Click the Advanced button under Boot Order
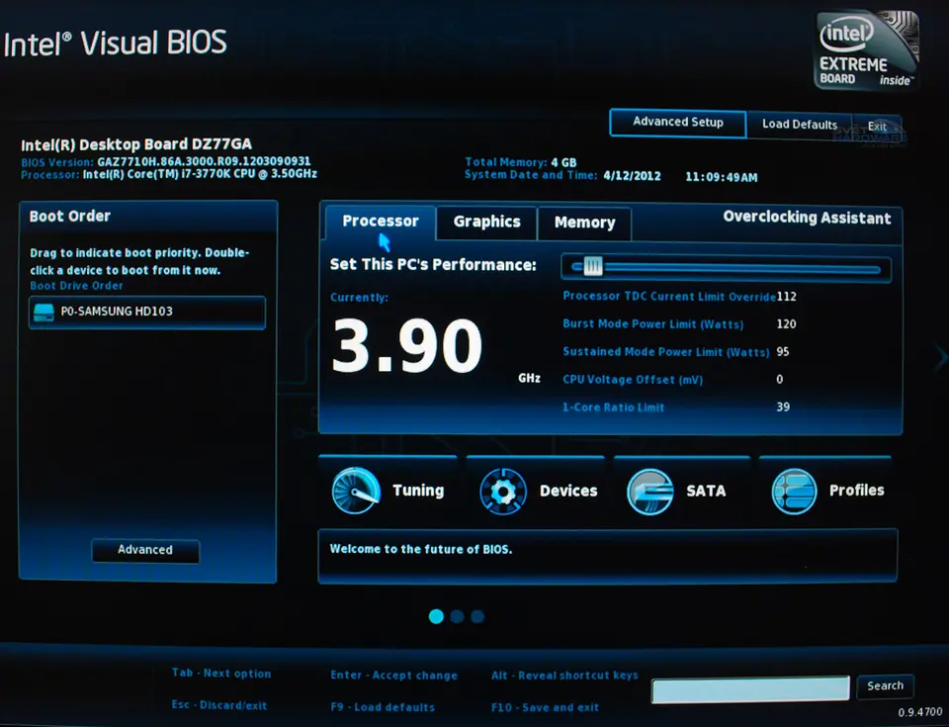The image size is (949, 727). tap(145, 550)
